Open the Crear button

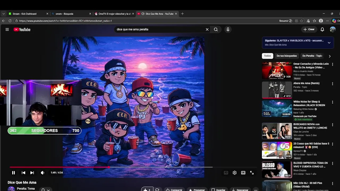coord(309,29)
